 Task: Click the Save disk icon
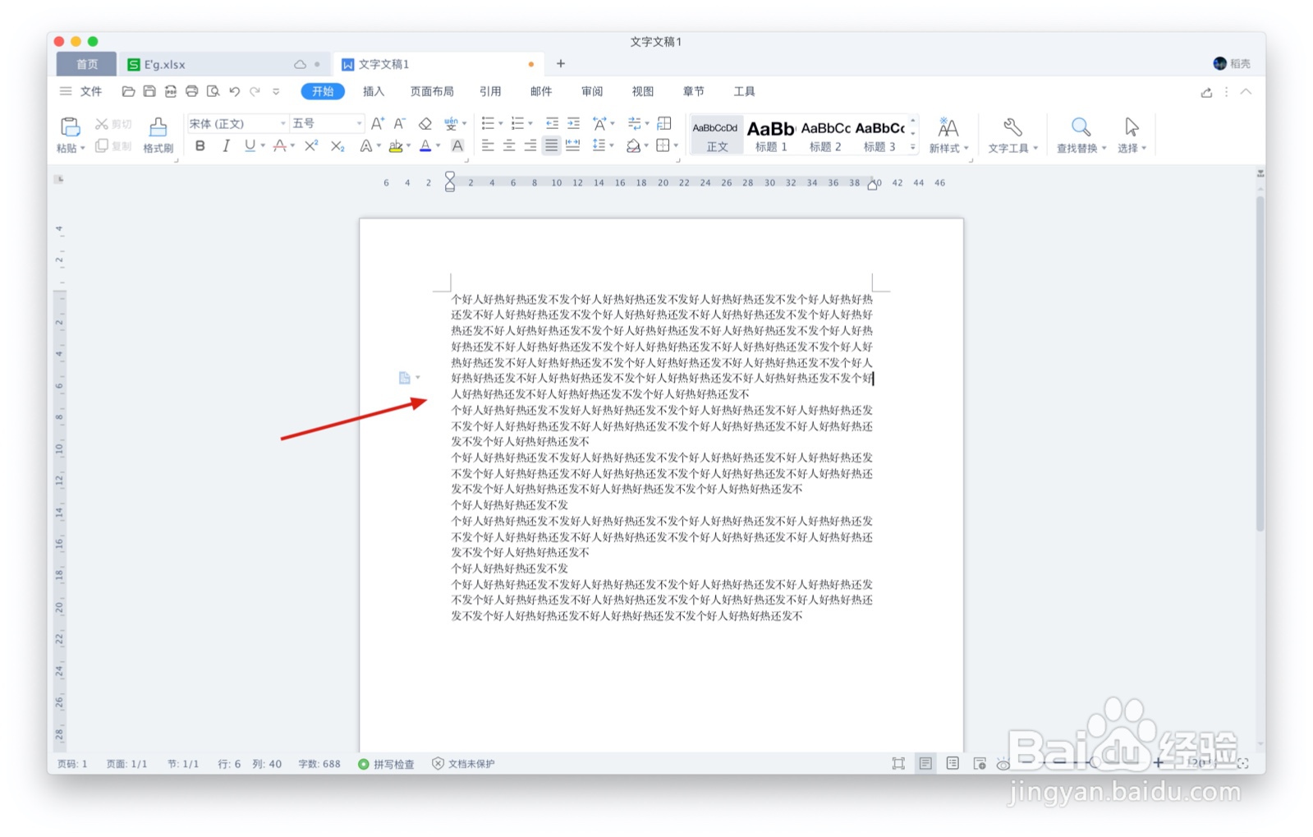click(149, 91)
